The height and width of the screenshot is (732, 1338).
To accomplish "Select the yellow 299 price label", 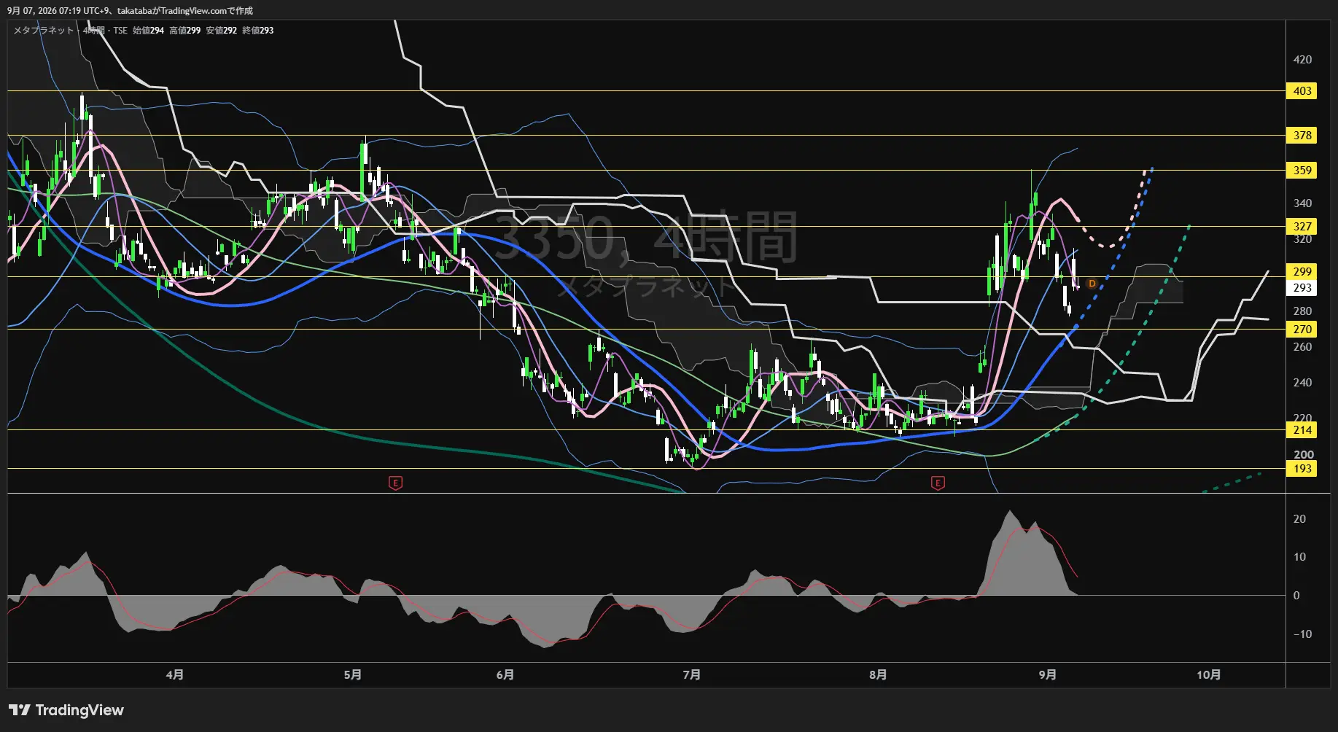I will pos(1302,271).
